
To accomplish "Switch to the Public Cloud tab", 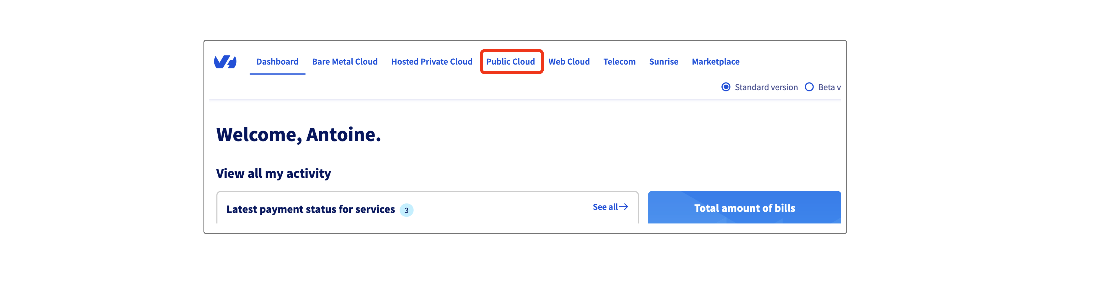I will (511, 62).
